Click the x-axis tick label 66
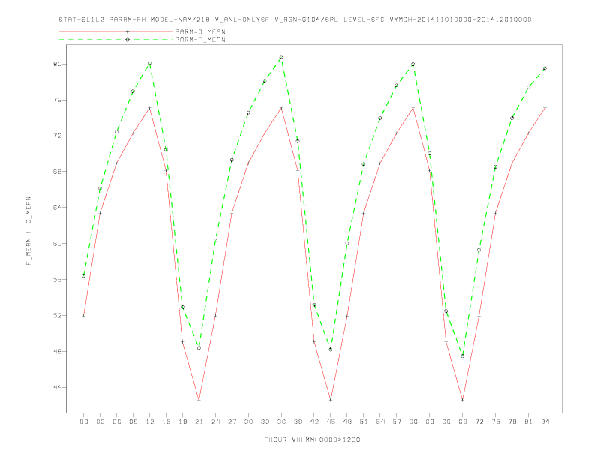 (x=446, y=421)
